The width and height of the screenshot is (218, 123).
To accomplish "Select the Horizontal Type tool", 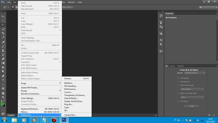I will point(3,80).
